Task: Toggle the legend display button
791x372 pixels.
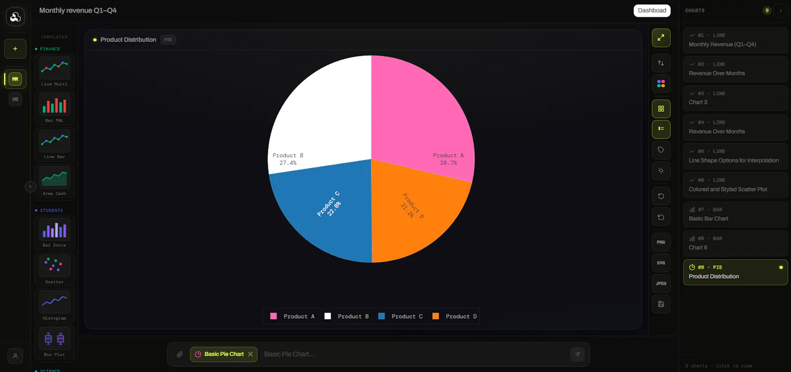Action: 661,129
